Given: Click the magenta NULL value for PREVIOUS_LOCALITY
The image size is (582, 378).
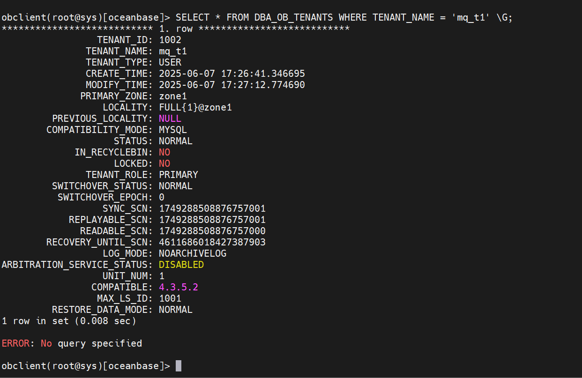Looking at the screenshot, I should (x=170, y=119).
